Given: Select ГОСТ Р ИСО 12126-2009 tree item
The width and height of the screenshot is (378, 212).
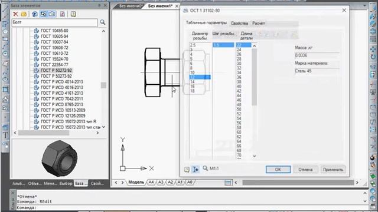Looking at the screenshot, I should pos(63,116).
